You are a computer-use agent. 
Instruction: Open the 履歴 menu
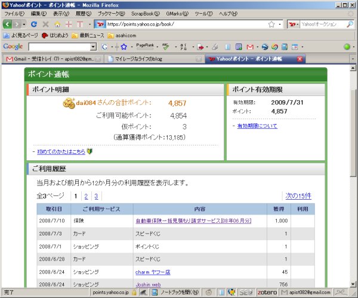(x=84, y=14)
